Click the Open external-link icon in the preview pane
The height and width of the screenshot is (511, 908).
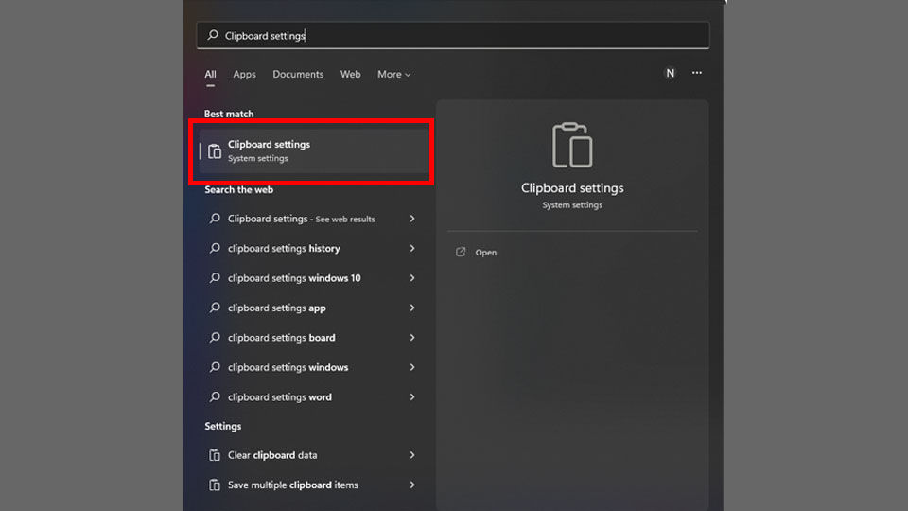pos(461,252)
